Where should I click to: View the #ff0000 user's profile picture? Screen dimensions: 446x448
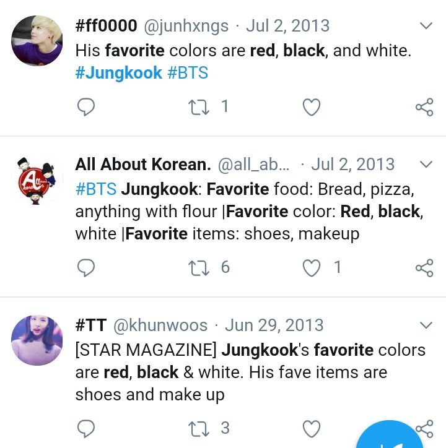point(37,41)
